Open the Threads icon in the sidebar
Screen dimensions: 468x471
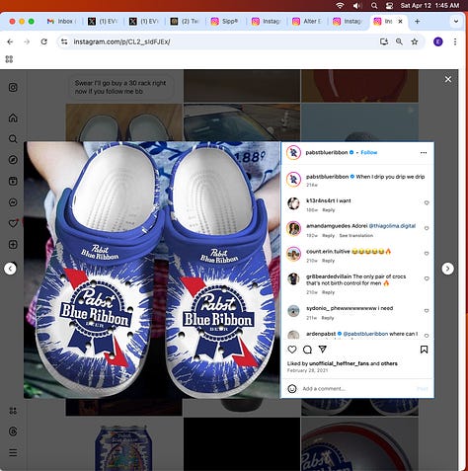13,432
